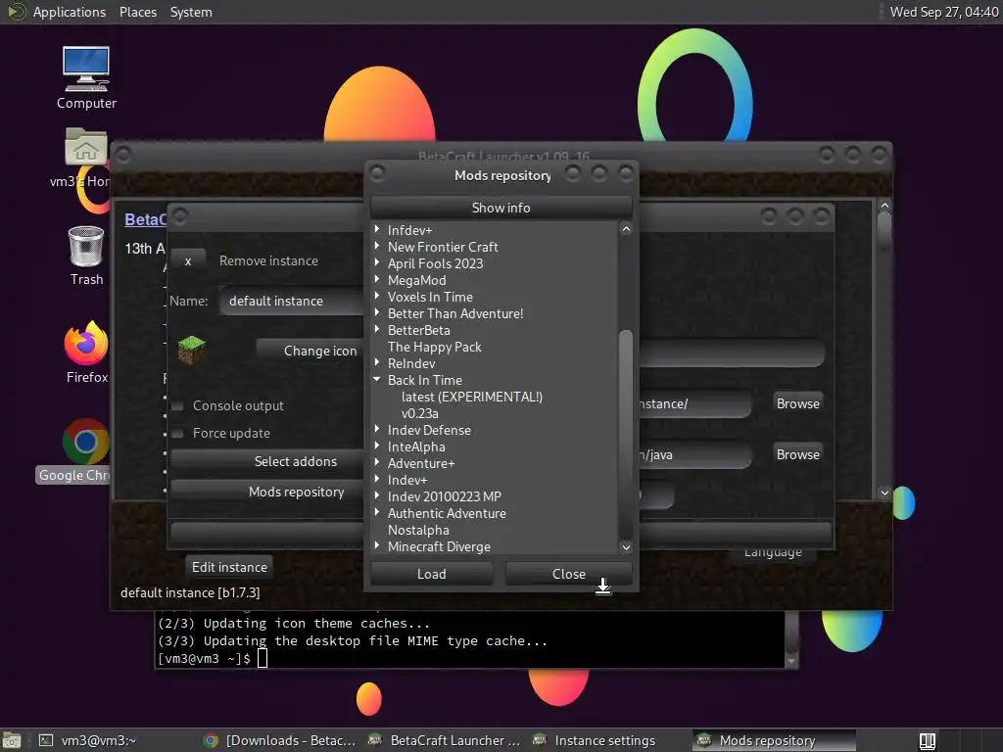This screenshot has height=752, width=1003.
Task: Click the Language button in launcher
Action: [x=773, y=554]
